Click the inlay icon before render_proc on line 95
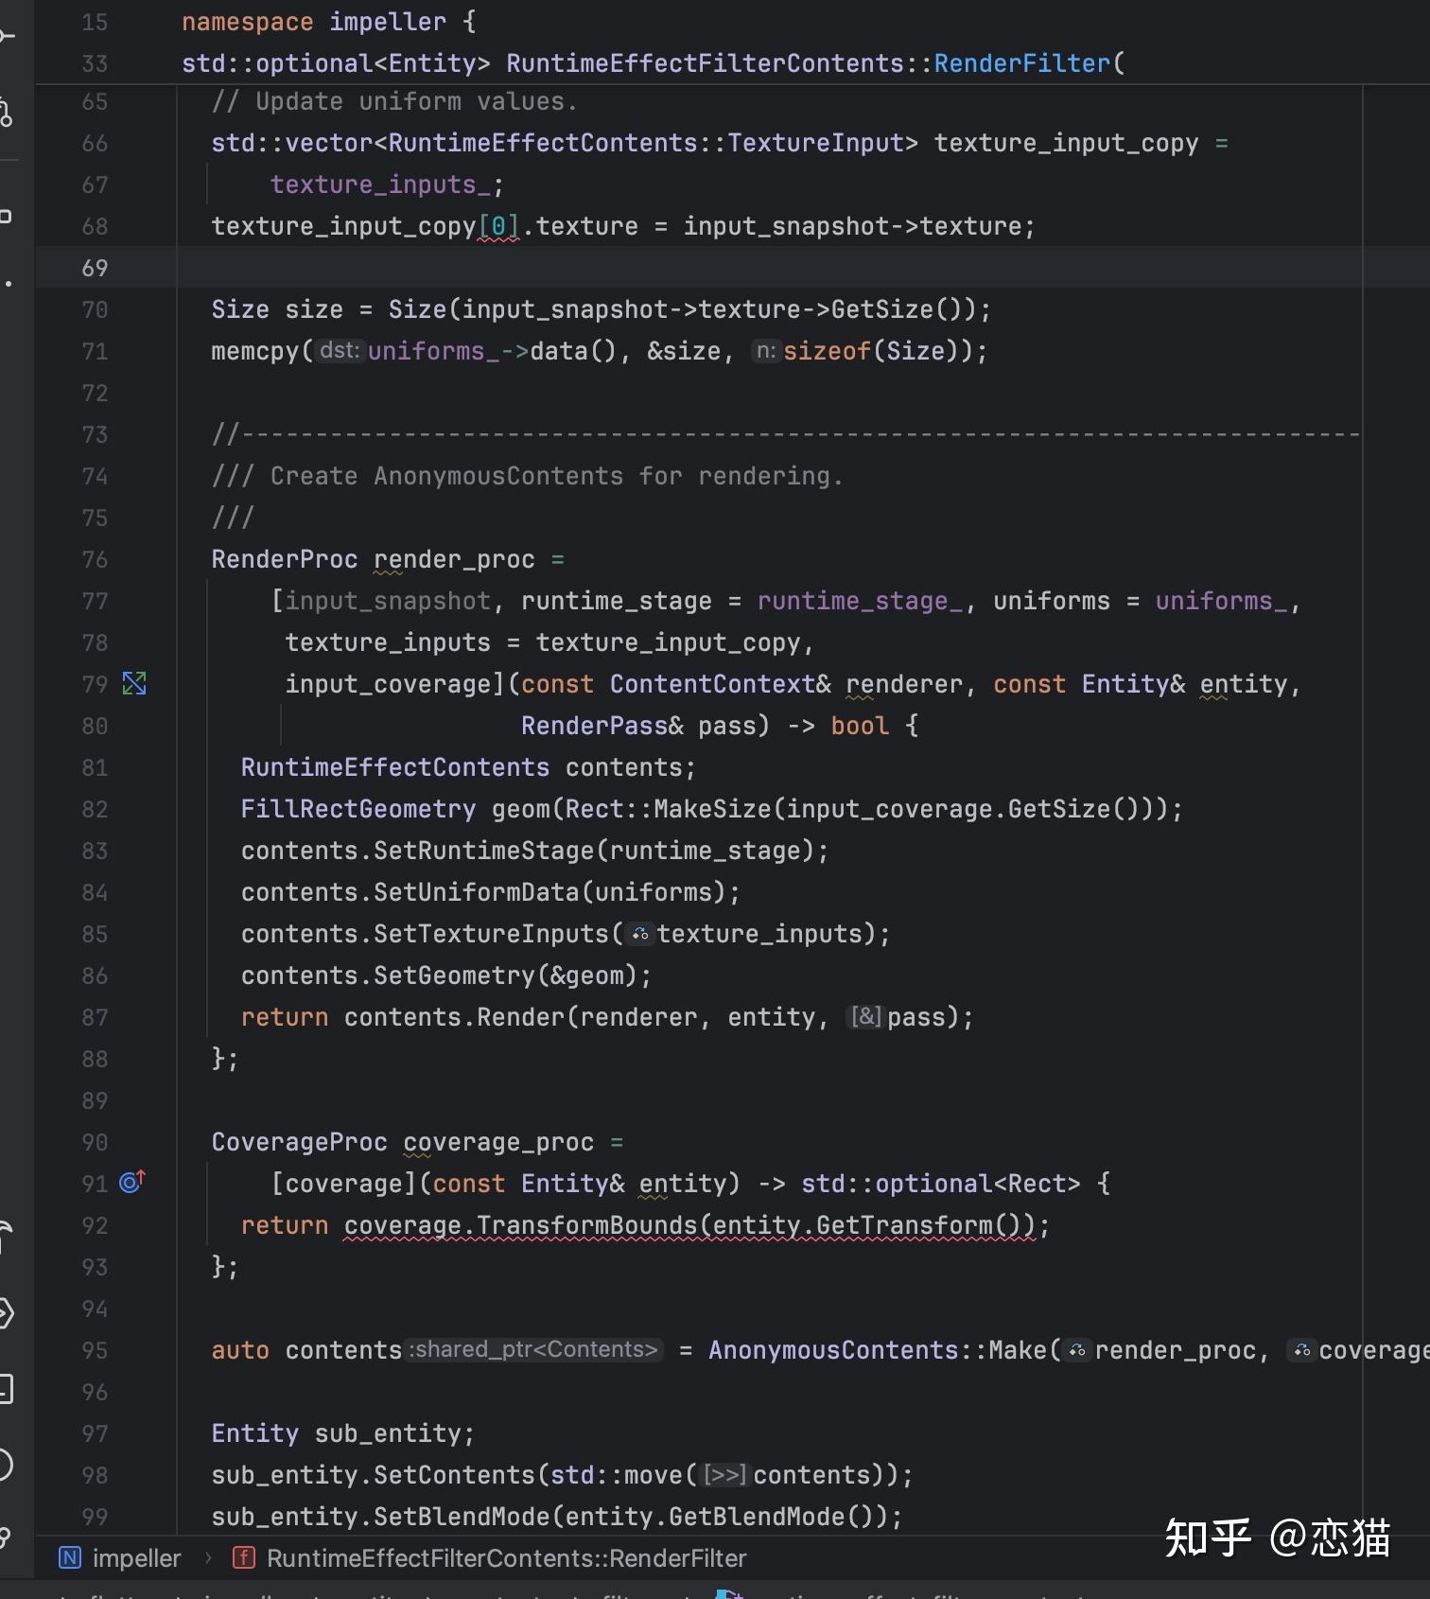Viewport: 1430px width, 1599px height. coord(1078,1351)
